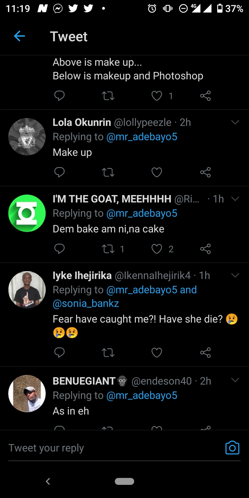Reply to Lola Okunrin's tweet
The image size is (249, 498).
[x=59, y=172]
